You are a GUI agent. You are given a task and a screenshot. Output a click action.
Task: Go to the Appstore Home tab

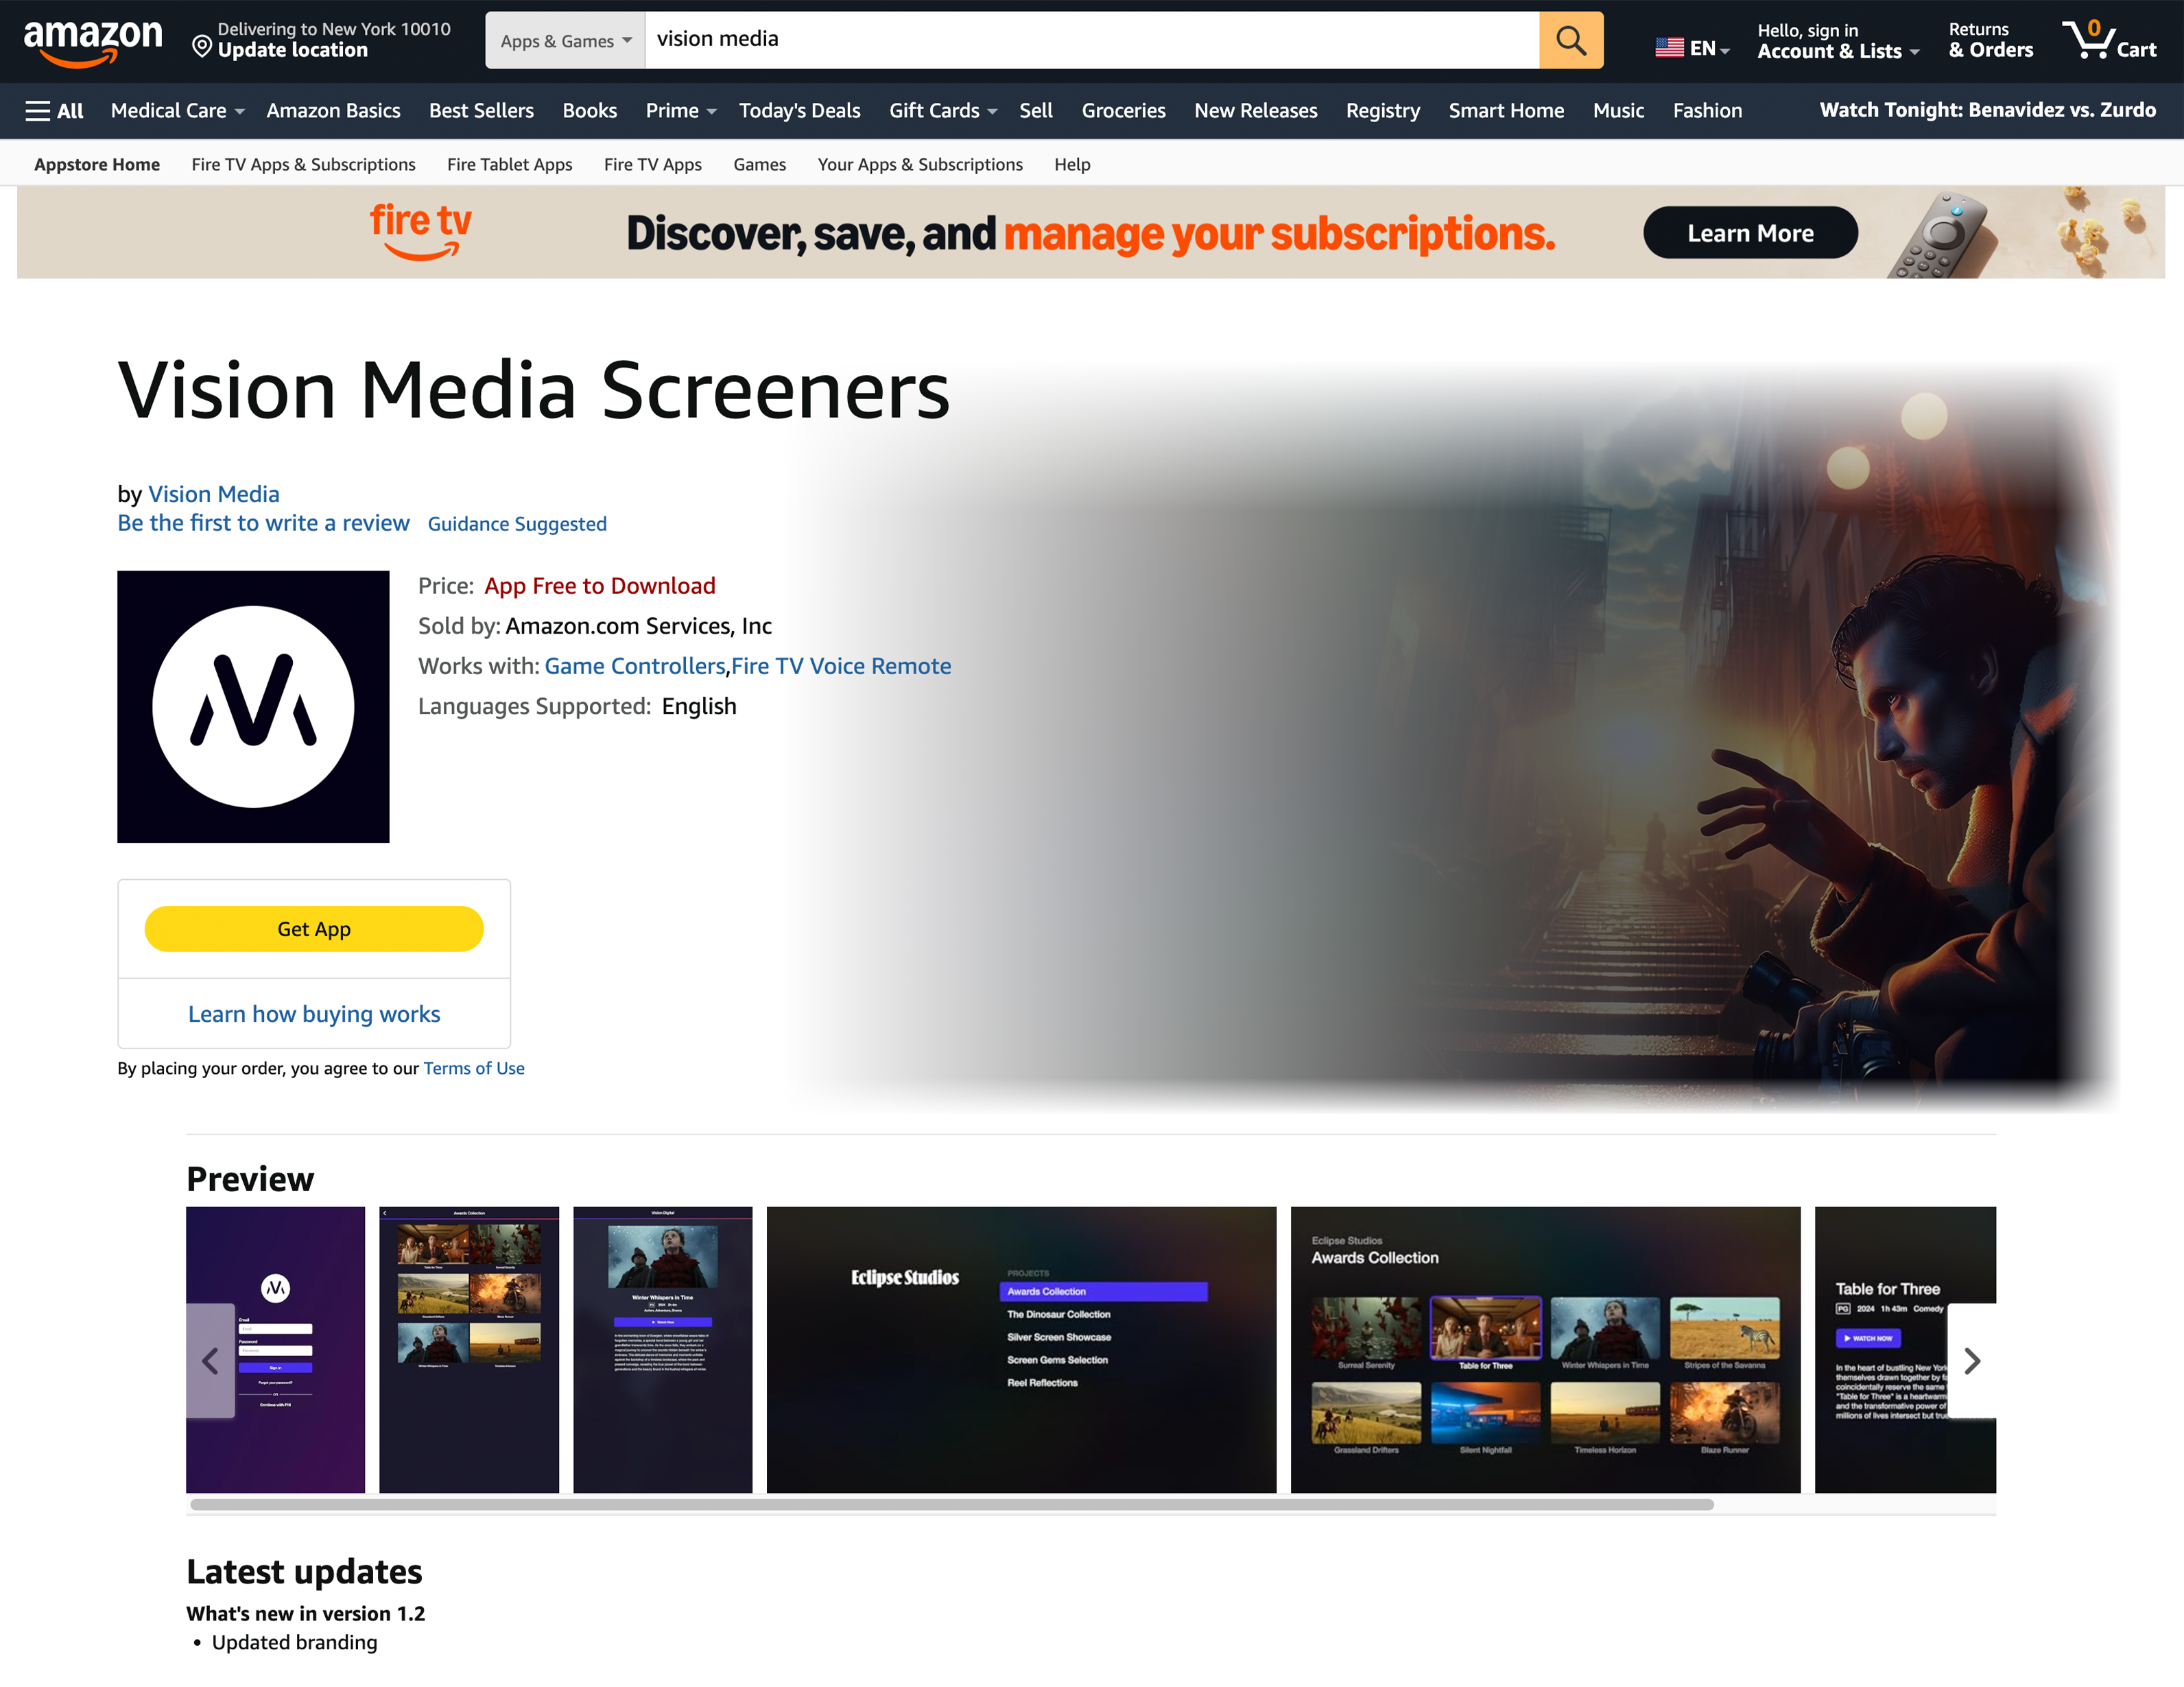[x=97, y=164]
